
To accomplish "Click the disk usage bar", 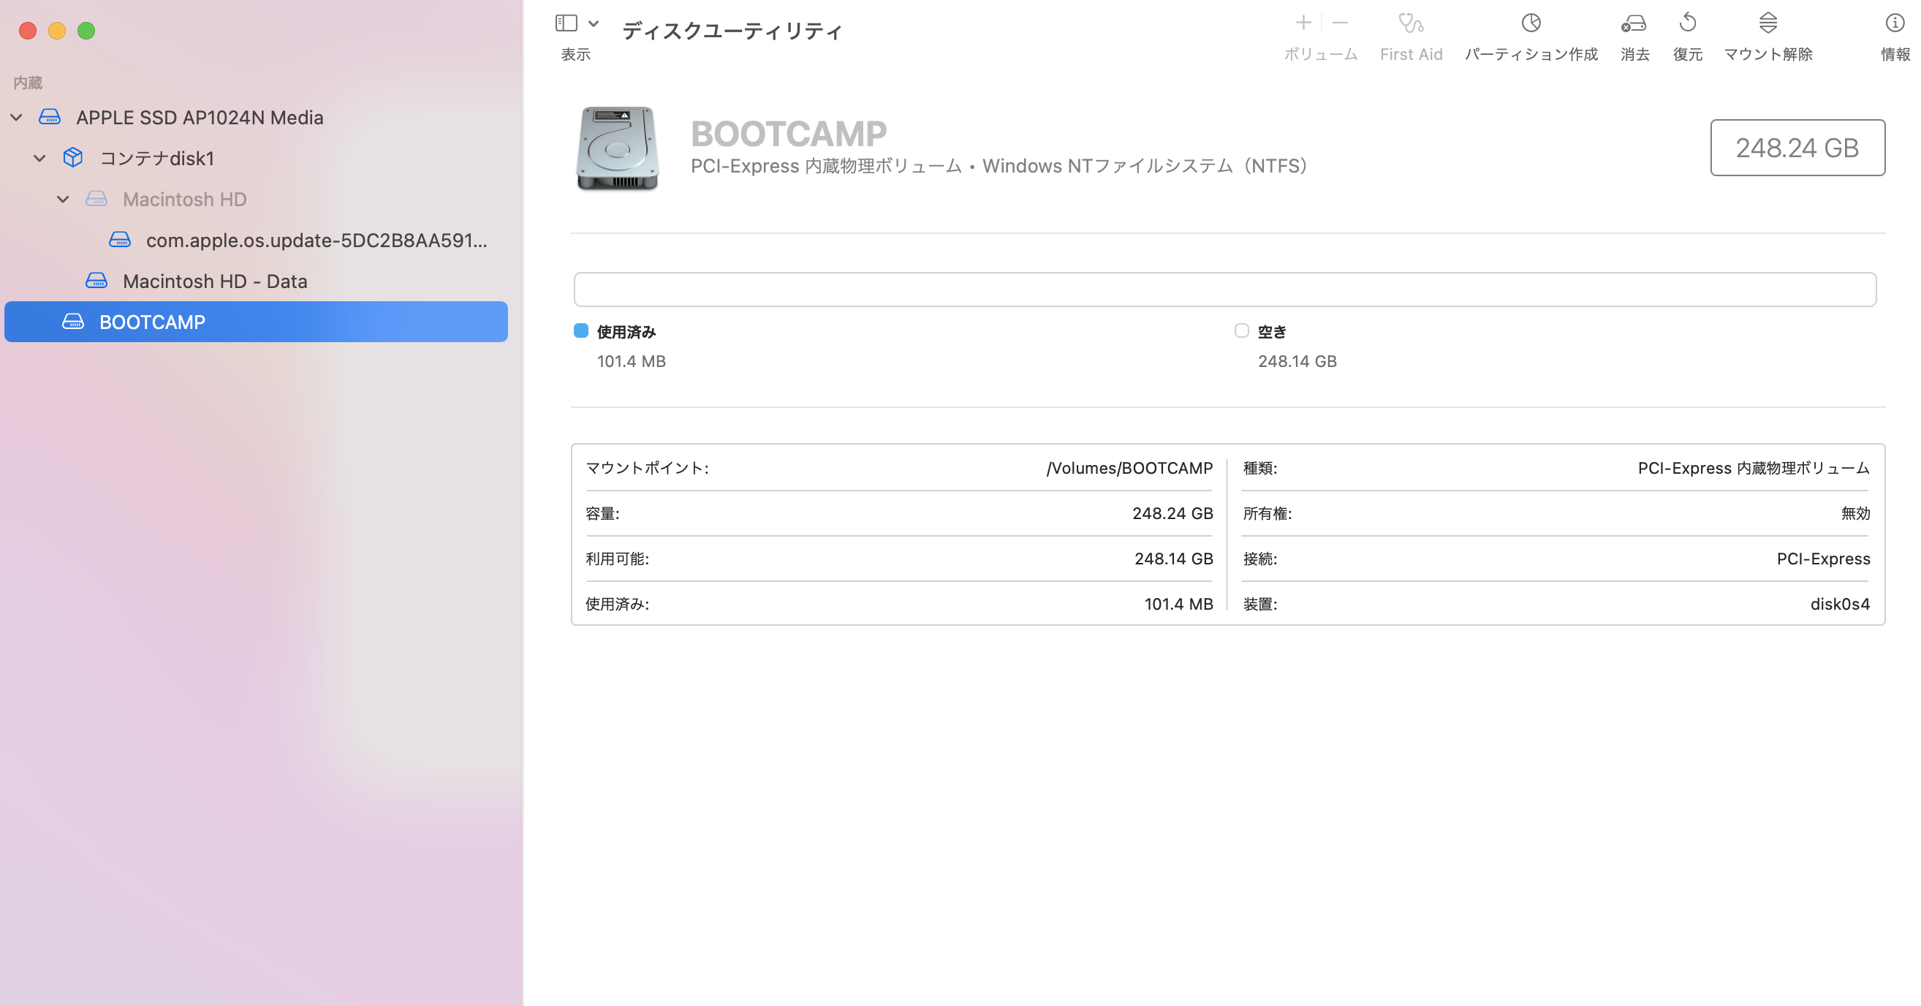I will coord(1224,290).
